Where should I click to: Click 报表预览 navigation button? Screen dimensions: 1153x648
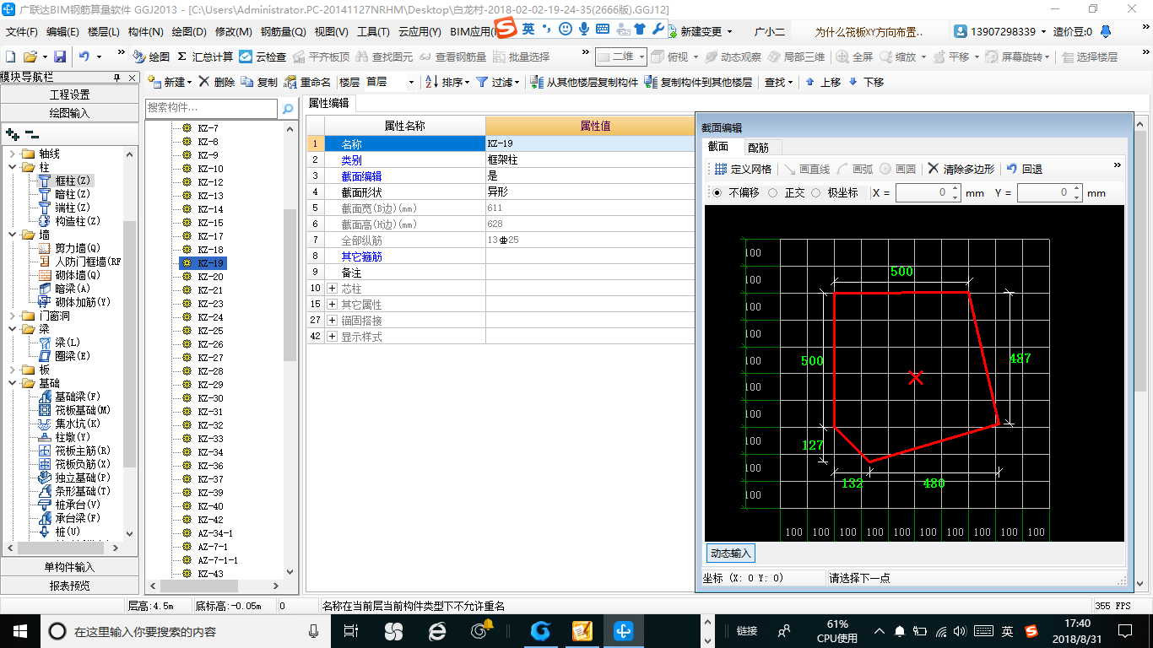tap(69, 585)
